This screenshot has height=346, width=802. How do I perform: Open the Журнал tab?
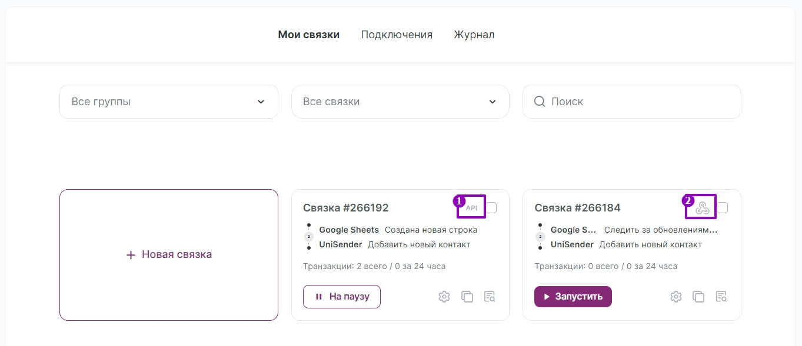point(474,35)
